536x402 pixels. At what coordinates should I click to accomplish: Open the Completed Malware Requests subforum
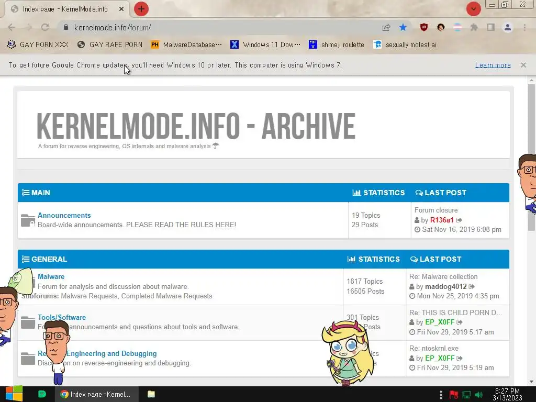coord(167,296)
